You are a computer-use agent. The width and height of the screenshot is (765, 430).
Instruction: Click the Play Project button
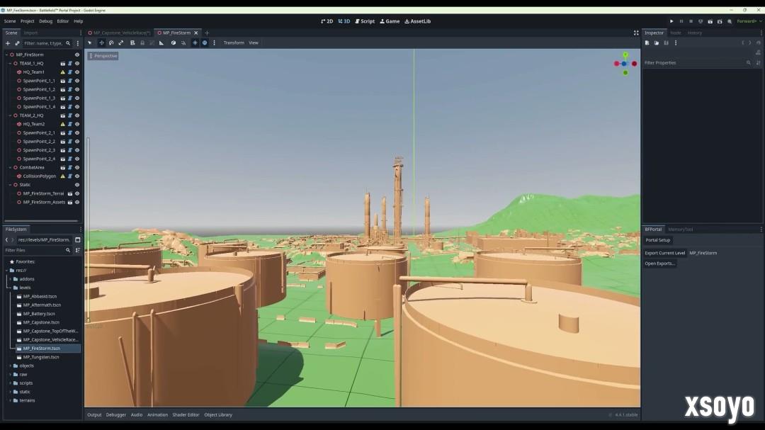pos(671,21)
